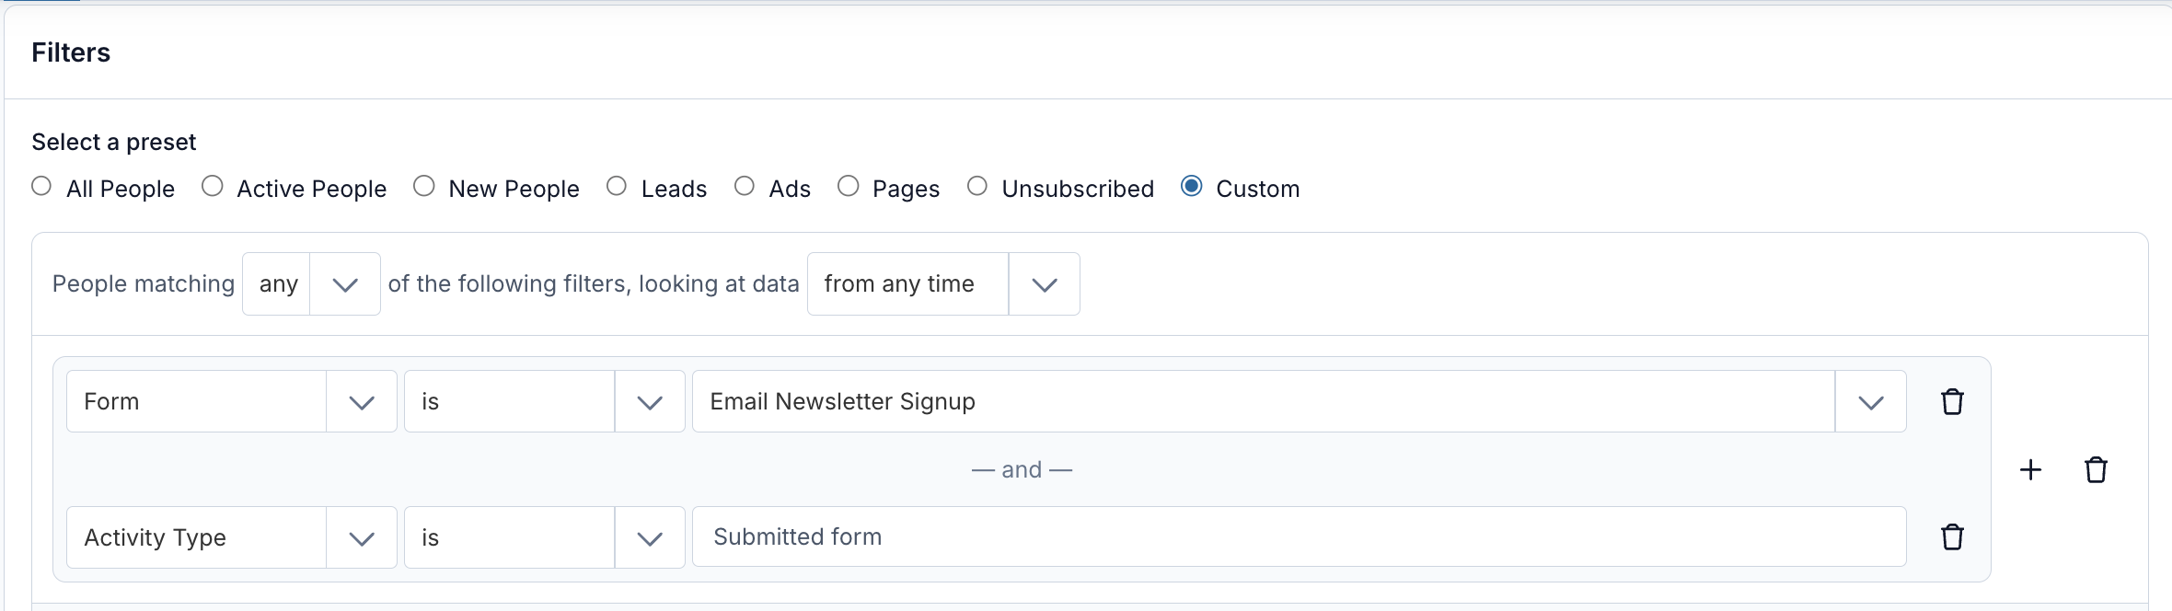2172x611 pixels.
Task: Click the Submitted form input field
Action: click(x=1300, y=536)
